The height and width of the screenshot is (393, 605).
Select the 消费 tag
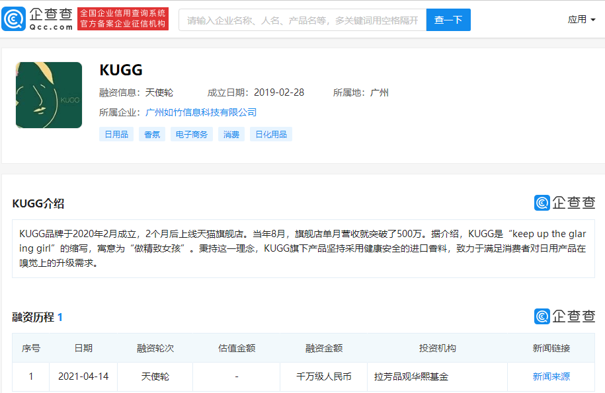click(x=231, y=135)
